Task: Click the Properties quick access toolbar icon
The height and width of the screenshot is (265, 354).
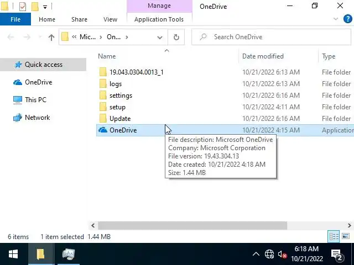Action: point(23,7)
